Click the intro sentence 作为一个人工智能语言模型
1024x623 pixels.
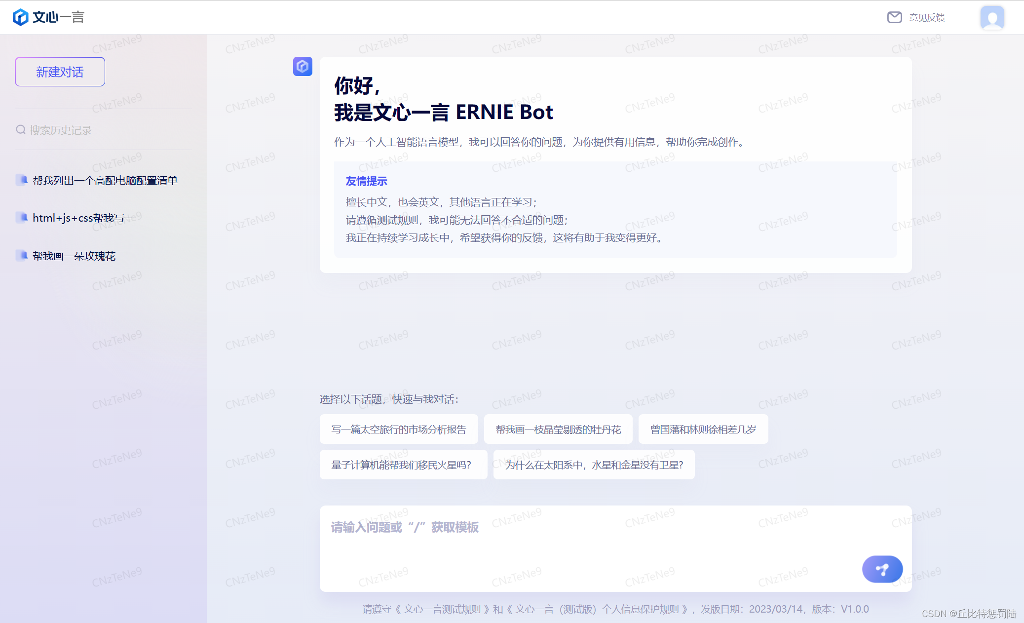click(396, 142)
